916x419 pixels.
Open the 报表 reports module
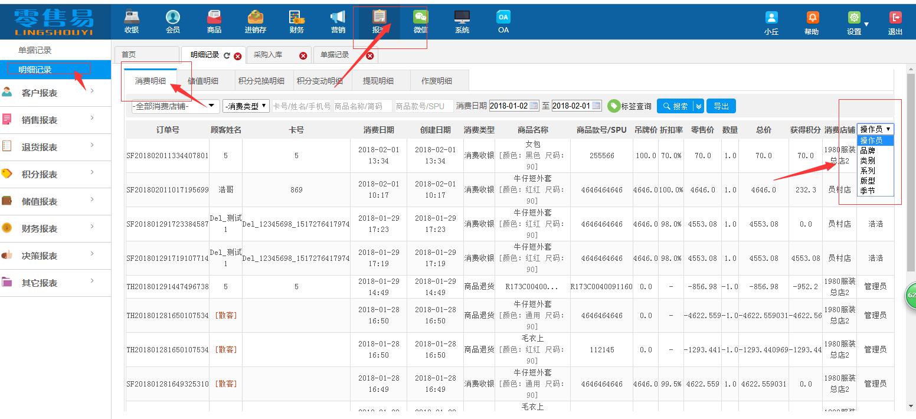click(x=380, y=21)
